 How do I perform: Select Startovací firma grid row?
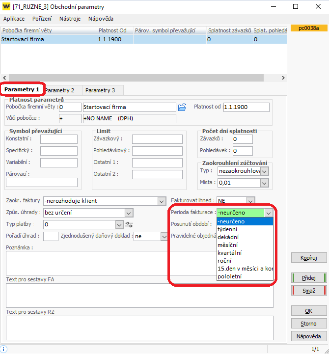coord(144,39)
